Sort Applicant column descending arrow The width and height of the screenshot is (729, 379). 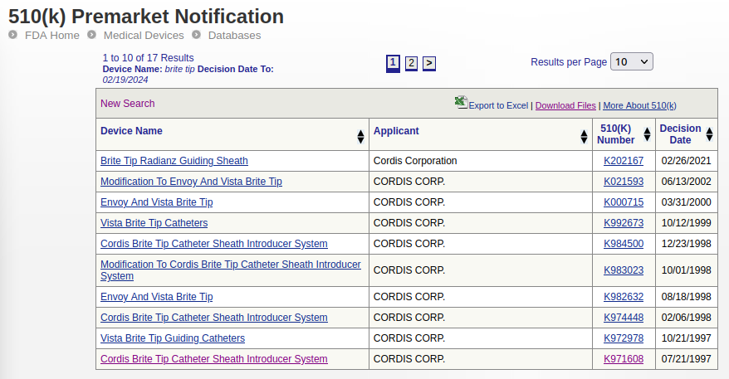click(x=585, y=139)
